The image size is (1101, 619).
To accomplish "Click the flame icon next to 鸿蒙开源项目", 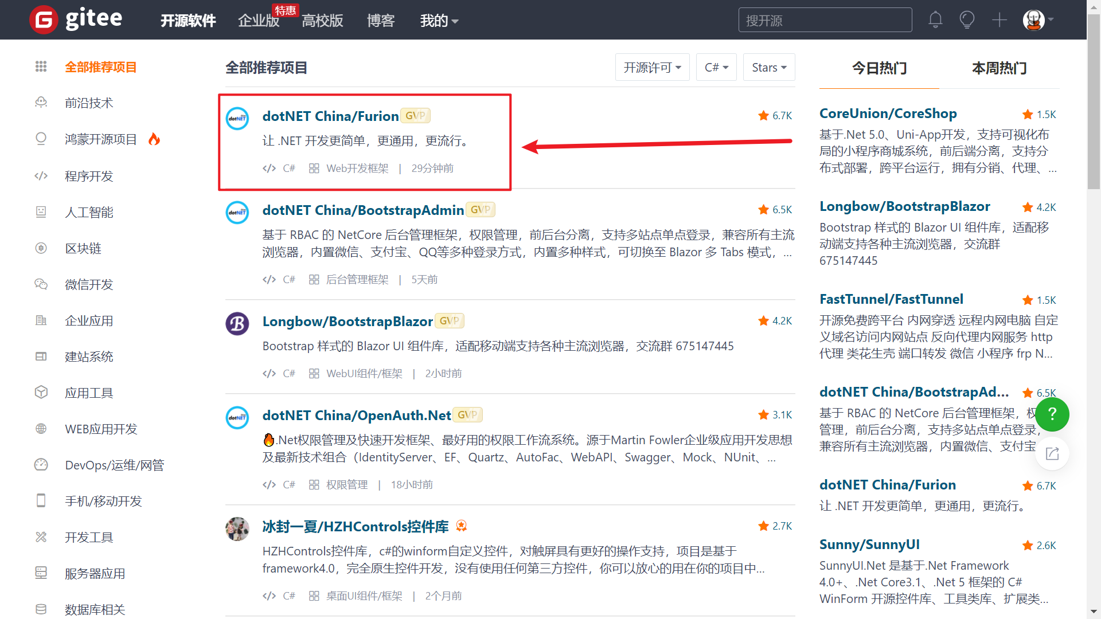I will click(x=154, y=139).
